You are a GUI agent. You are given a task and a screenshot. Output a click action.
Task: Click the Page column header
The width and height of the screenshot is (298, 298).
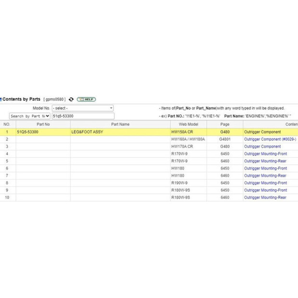click(x=224, y=124)
